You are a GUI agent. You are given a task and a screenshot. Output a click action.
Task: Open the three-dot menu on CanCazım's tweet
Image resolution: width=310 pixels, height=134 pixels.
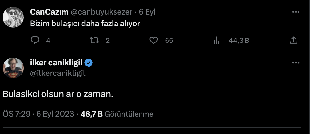coord(296,12)
